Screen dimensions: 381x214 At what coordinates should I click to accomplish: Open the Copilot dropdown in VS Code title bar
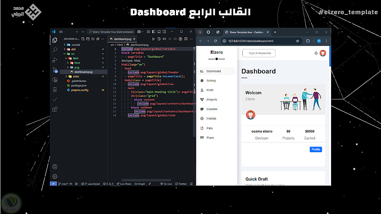[x=140, y=32]
